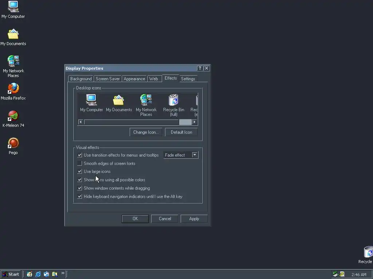Click My Computer desktop shortcut
373x279 pixels.
point(13,10)
